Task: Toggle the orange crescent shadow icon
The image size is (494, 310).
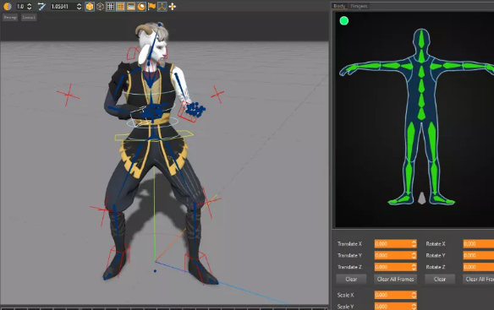Action: (x=141, y=6)
